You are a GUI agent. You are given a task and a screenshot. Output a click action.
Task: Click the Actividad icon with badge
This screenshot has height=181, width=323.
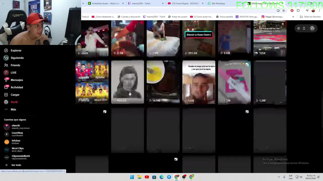coord(6,87)
